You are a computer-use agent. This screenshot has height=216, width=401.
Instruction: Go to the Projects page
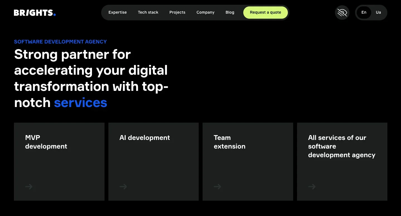pos(177,13)
